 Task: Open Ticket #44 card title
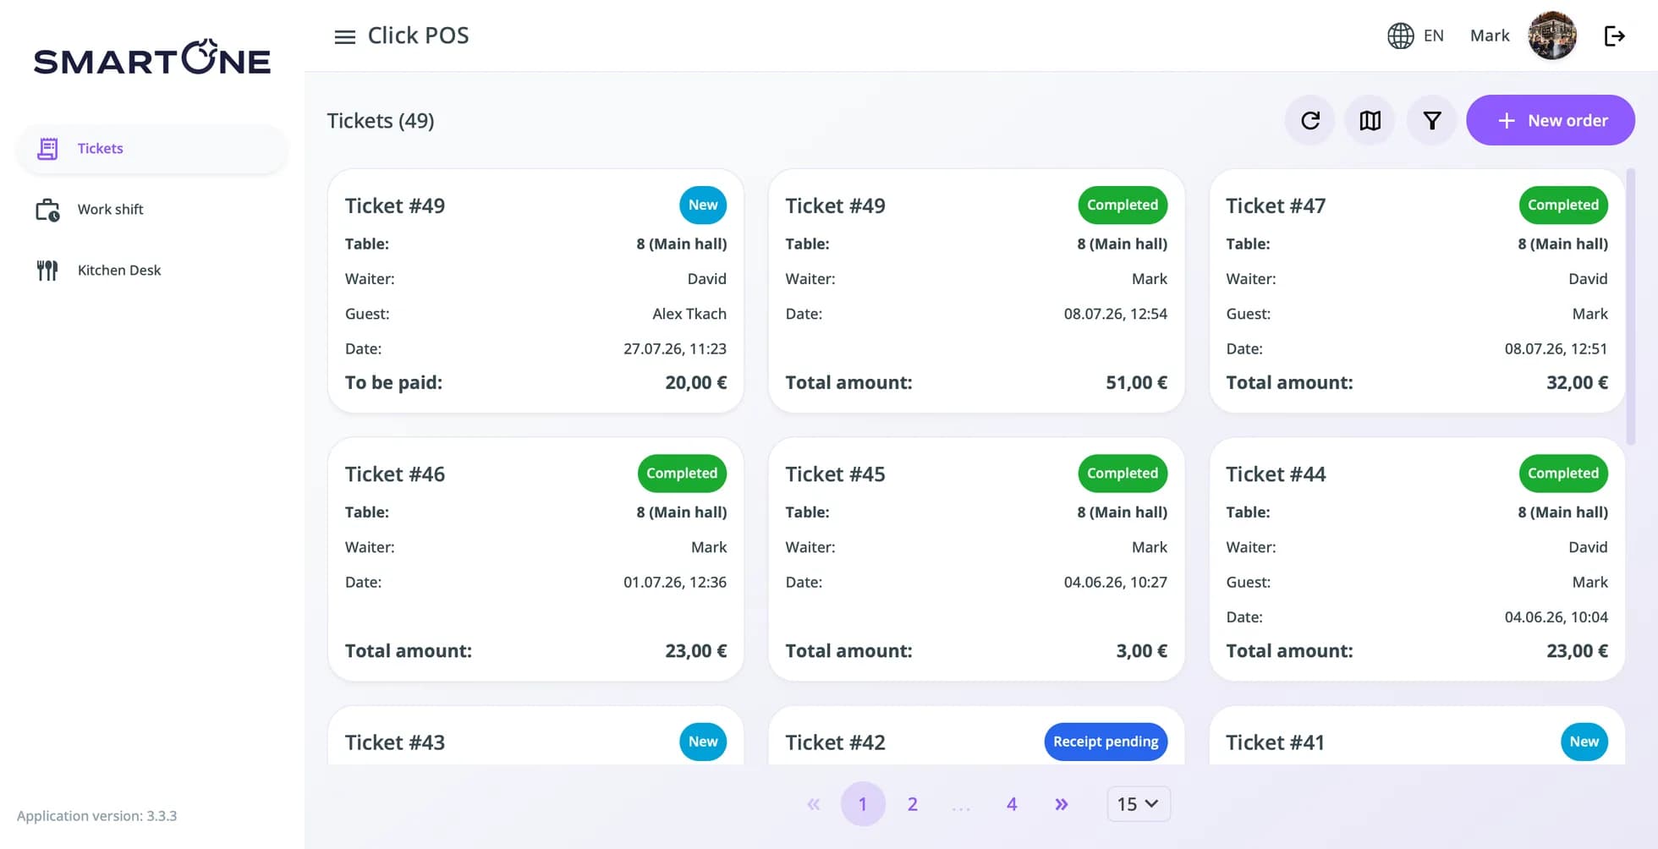1276,474
